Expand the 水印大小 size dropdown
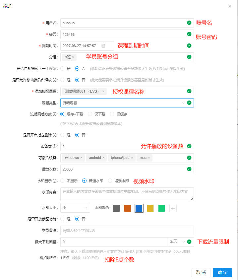238x280 pixels. click(75, 208)
